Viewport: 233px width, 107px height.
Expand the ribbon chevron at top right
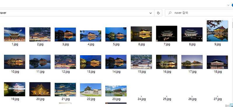(x=228, y=5)
